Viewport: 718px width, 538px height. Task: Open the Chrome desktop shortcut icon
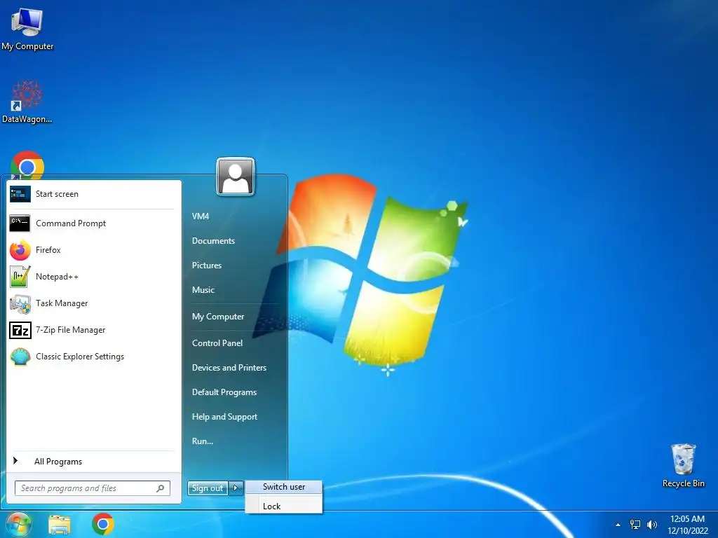(x=27, y=165)
